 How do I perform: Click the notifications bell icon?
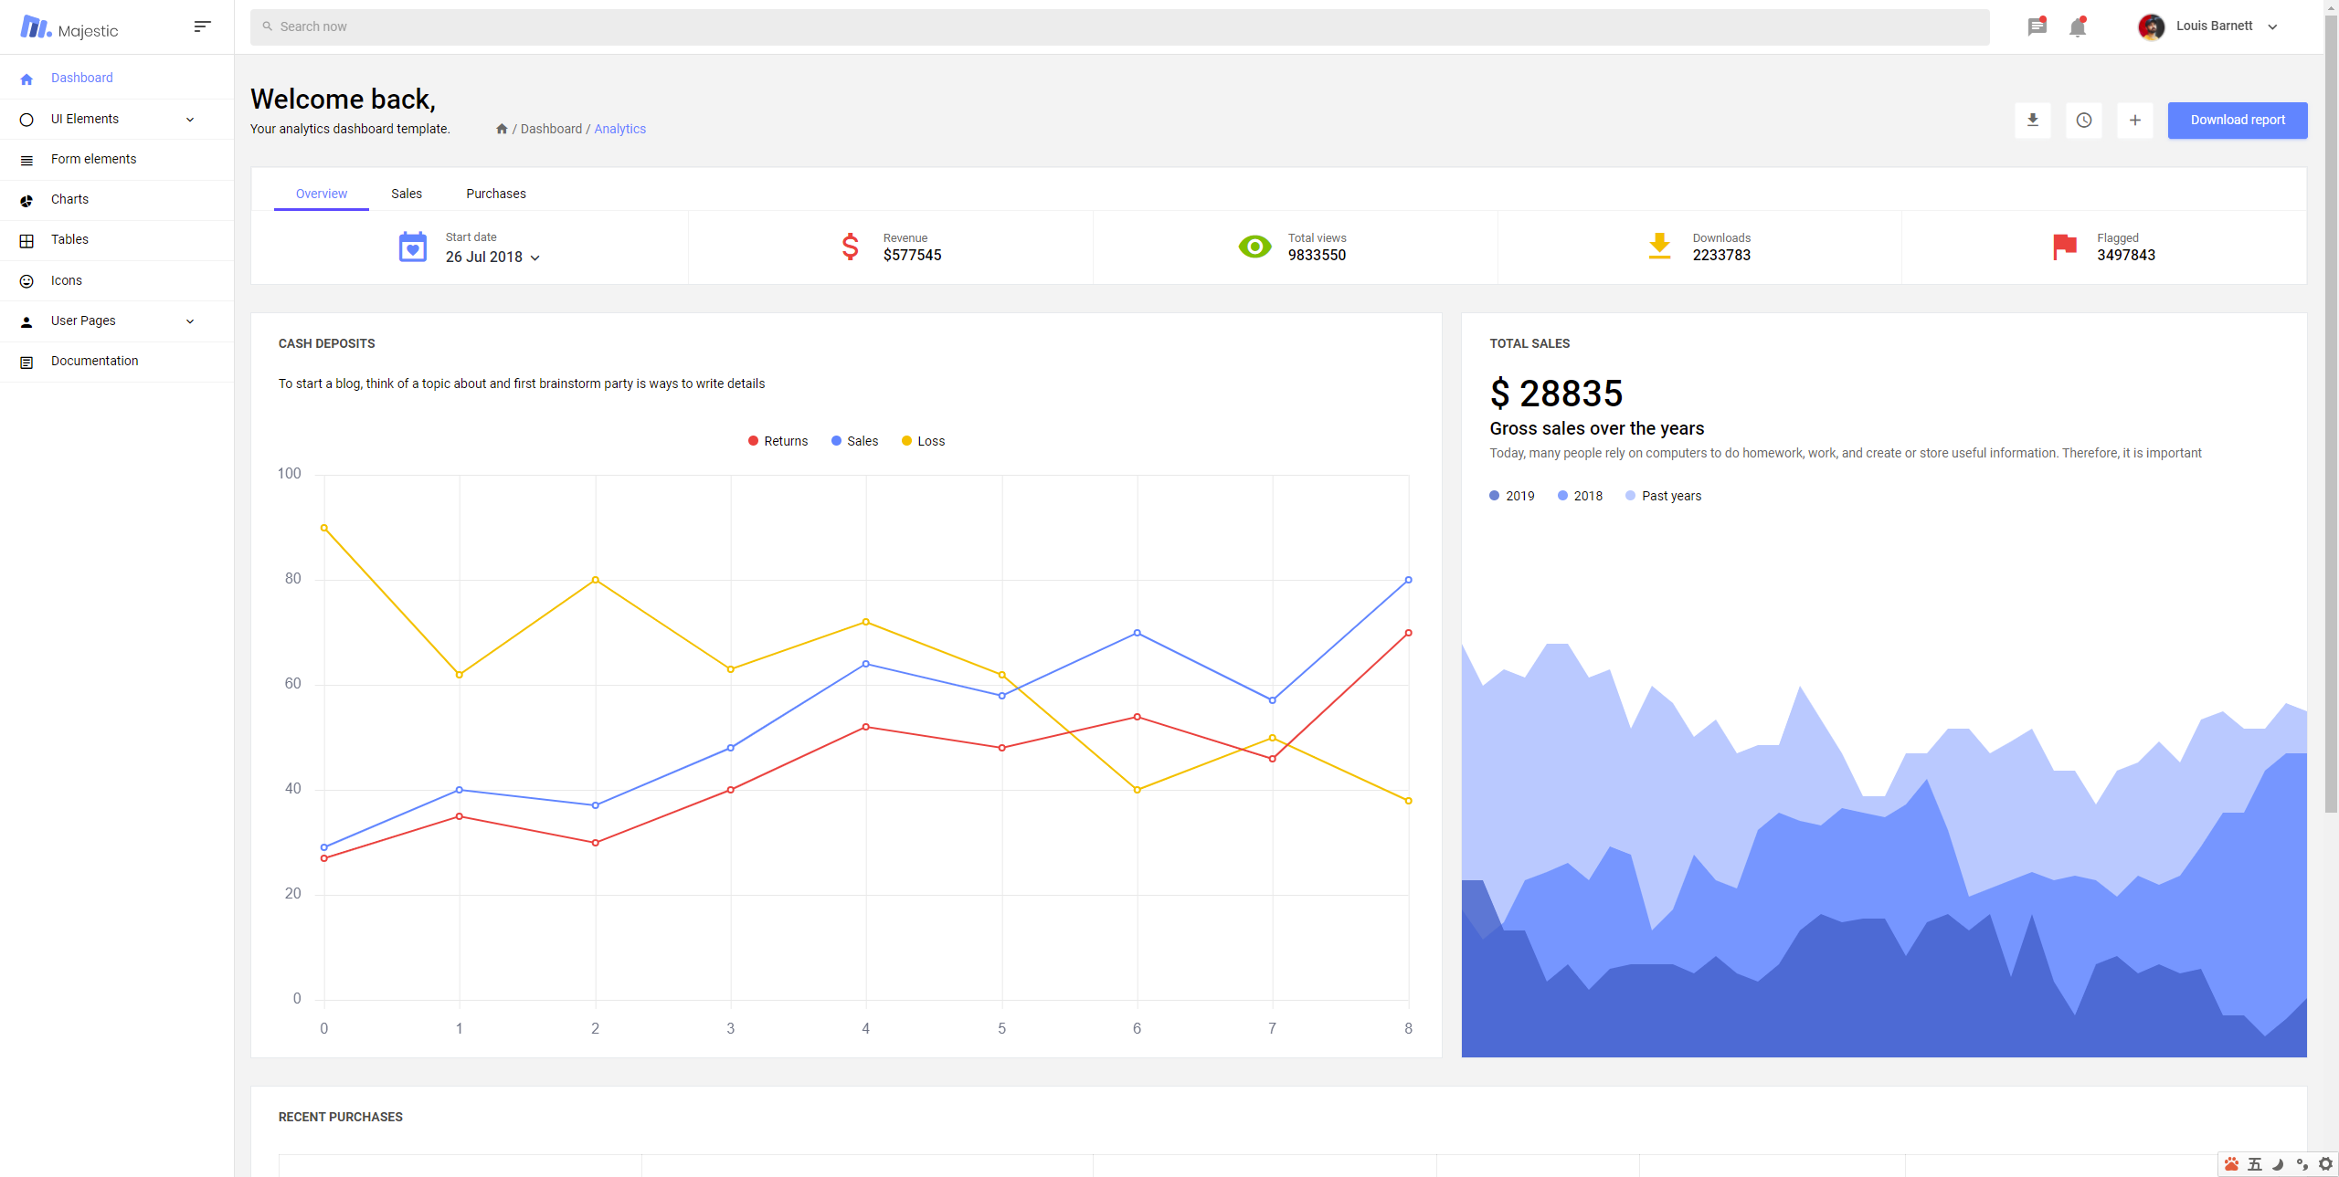click(x=2078, y=26)
